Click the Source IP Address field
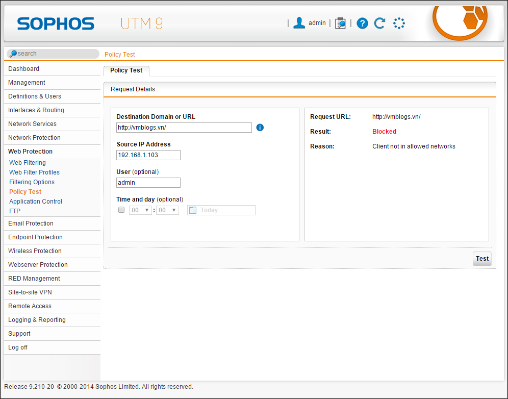Image resolution: width=508 pixels, height=399 pixels. coord(148,155)
